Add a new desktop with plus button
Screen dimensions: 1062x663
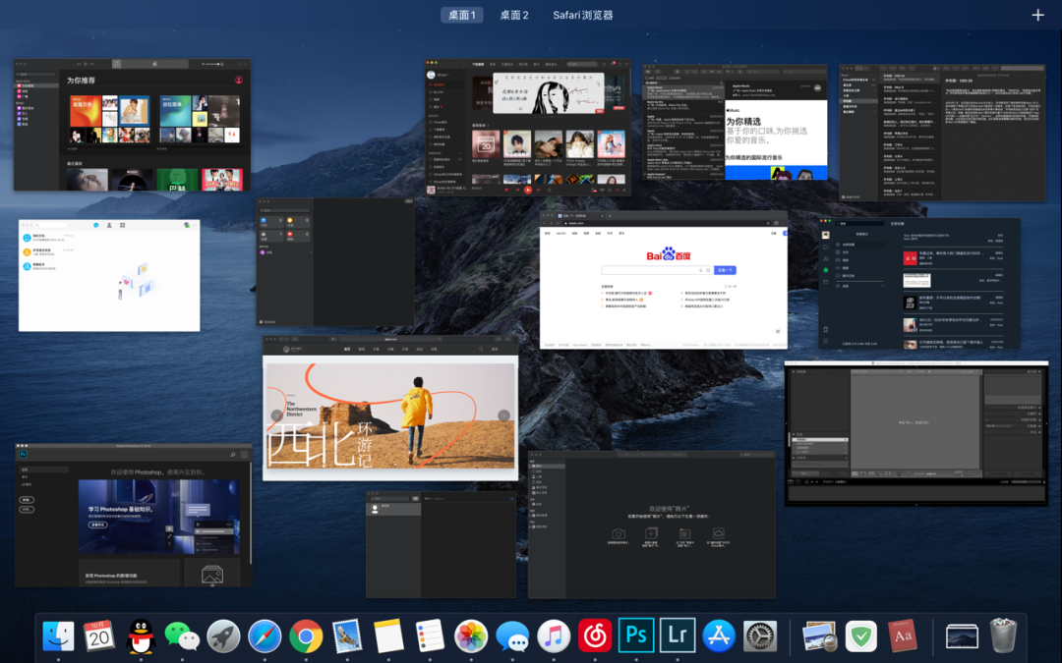[x=1038, y=15]
